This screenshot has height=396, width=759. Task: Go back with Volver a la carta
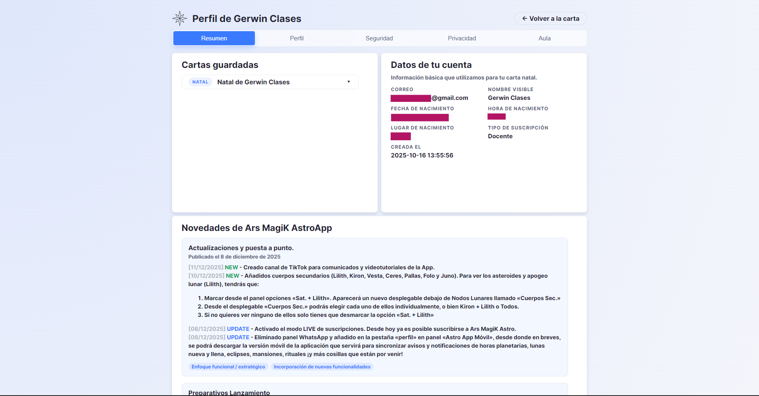click(550, 18)
